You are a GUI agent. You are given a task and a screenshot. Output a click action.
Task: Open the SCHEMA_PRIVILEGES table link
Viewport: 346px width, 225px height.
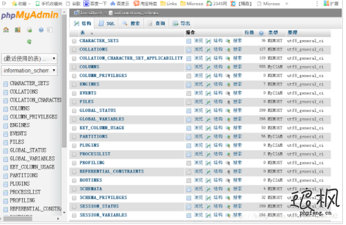point(103,198)
